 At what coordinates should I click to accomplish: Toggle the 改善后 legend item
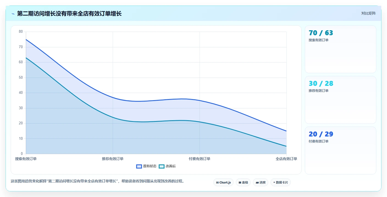[167, 166]
